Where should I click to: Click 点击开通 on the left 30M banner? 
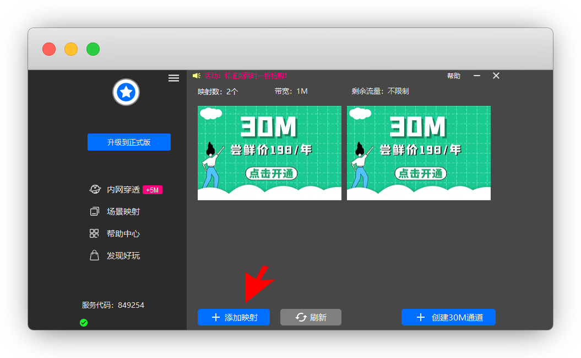pyautogui.click(x=271, y=174)
